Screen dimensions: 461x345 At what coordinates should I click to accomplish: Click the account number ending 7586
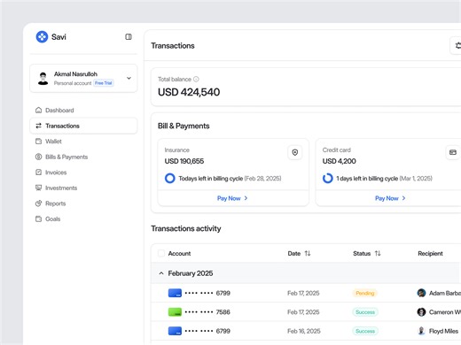point(207,312)
